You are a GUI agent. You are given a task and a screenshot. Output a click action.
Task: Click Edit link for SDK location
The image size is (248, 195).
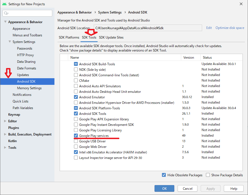pyautogui.click(x=209, y=28)
